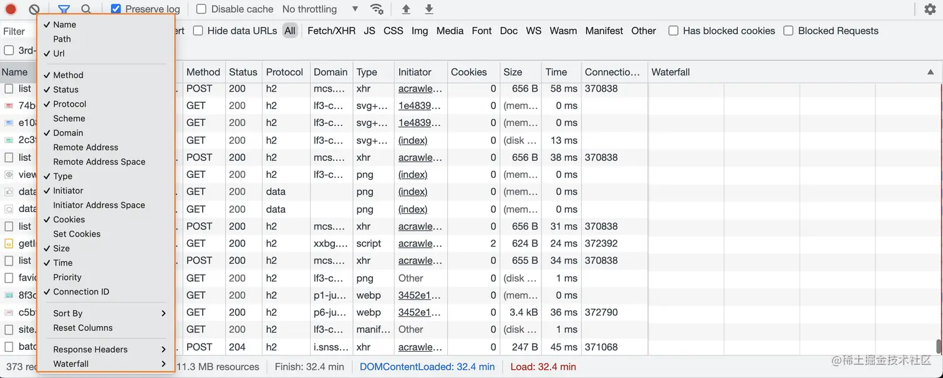Click the import HAR upload arrow
943x378 pixels.
coord(406,9)
